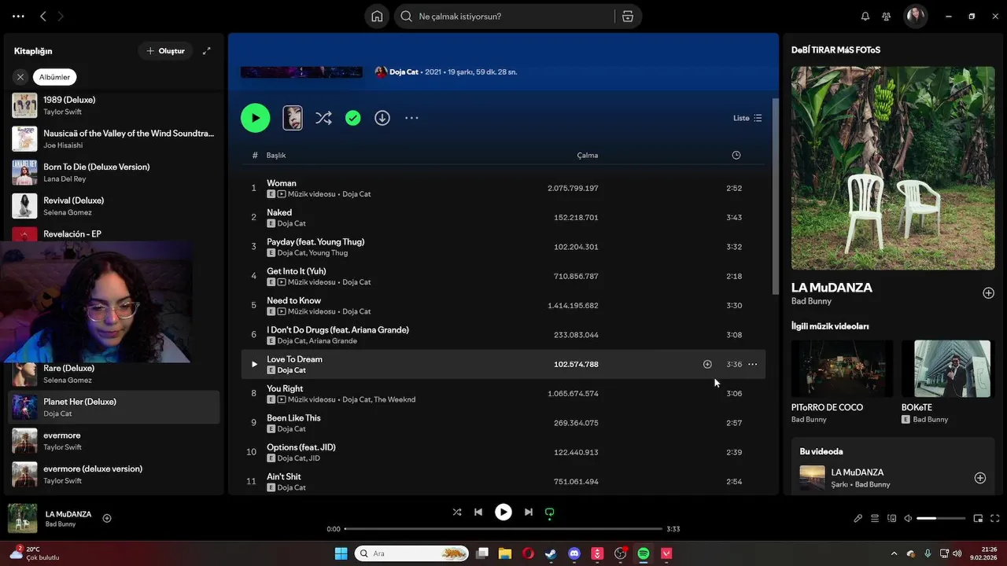Image resolution: width=1007 pixels, height=566 pixels.
Task: Open the user profile avatar menu
Action: click(x=915, y=16)
